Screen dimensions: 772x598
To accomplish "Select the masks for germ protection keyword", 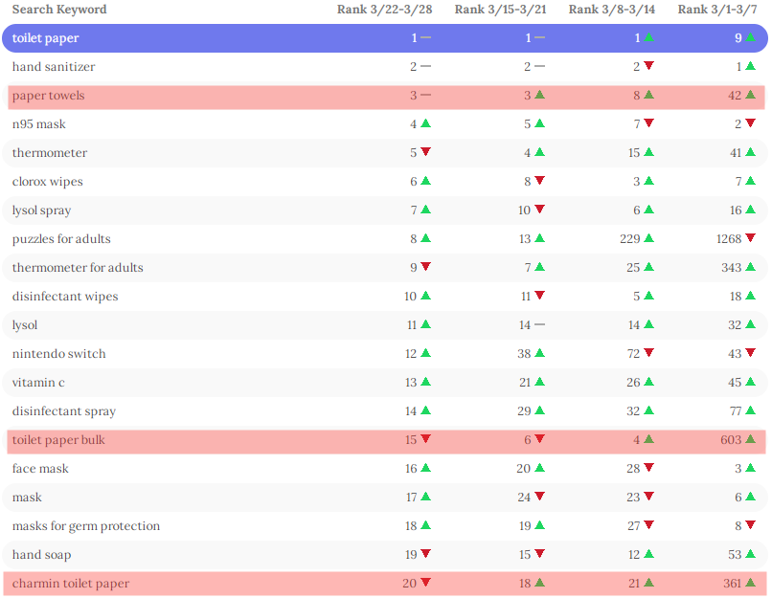I will pyautogui.click(x=86, y=526).
